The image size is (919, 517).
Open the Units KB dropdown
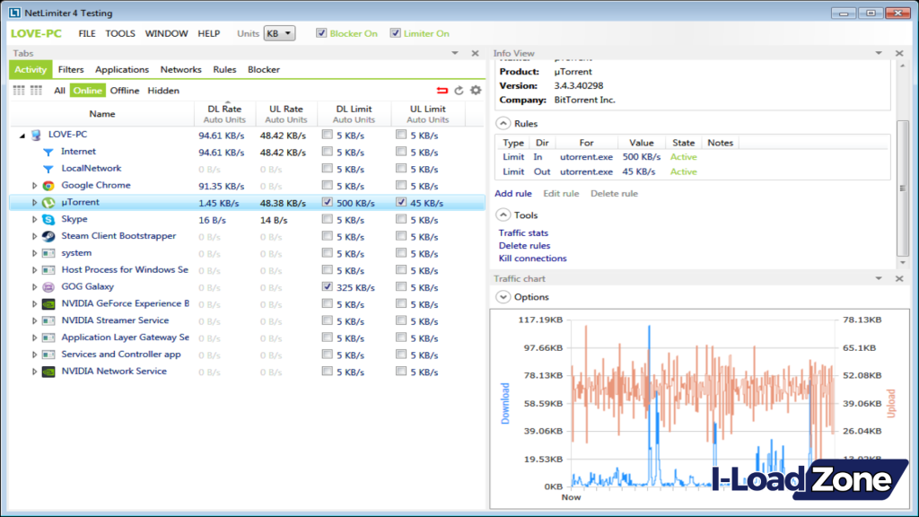click(x=279, y=32)
